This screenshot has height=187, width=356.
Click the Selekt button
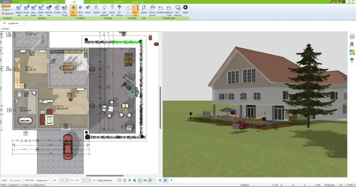click(6, 6)
